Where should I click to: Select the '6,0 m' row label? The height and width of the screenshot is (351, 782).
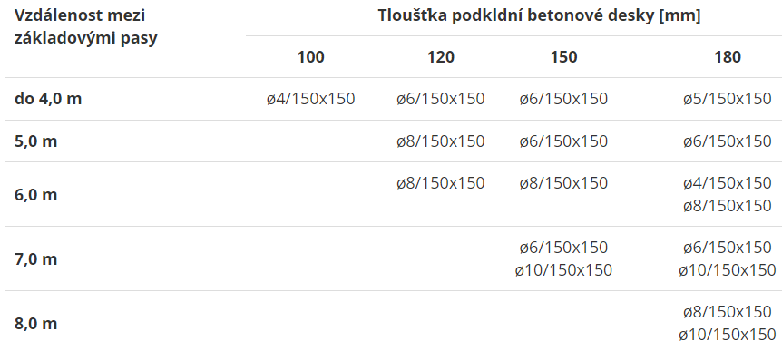35,194
